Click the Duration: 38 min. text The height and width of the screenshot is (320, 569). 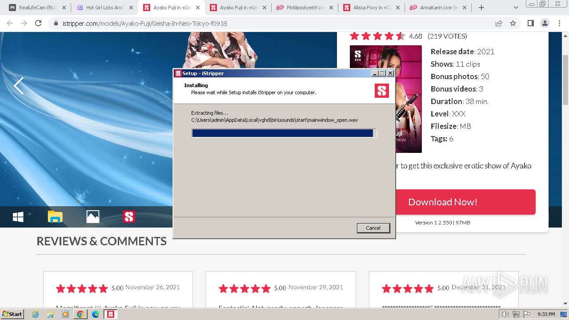[x=460, y=101]
